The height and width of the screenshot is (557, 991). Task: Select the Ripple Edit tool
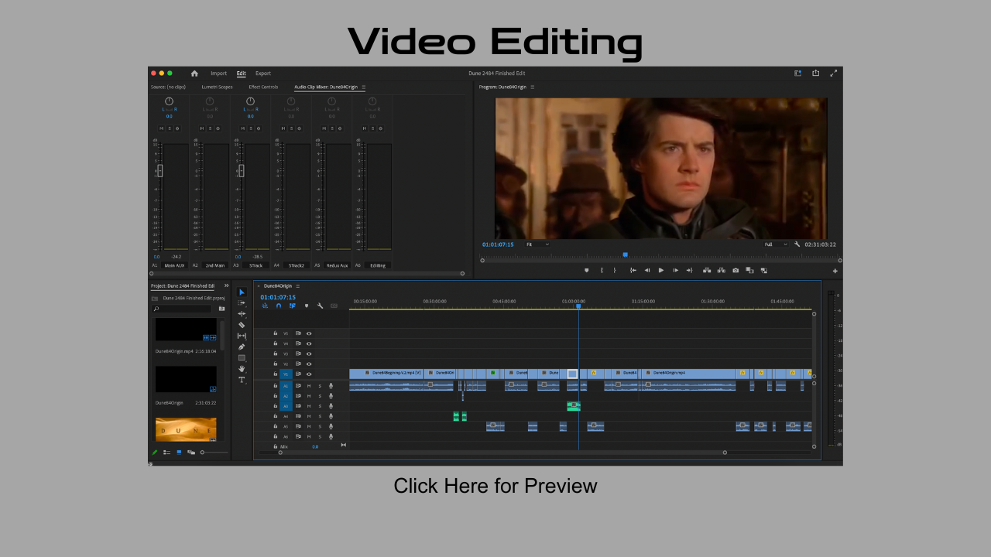pos(242,313)
